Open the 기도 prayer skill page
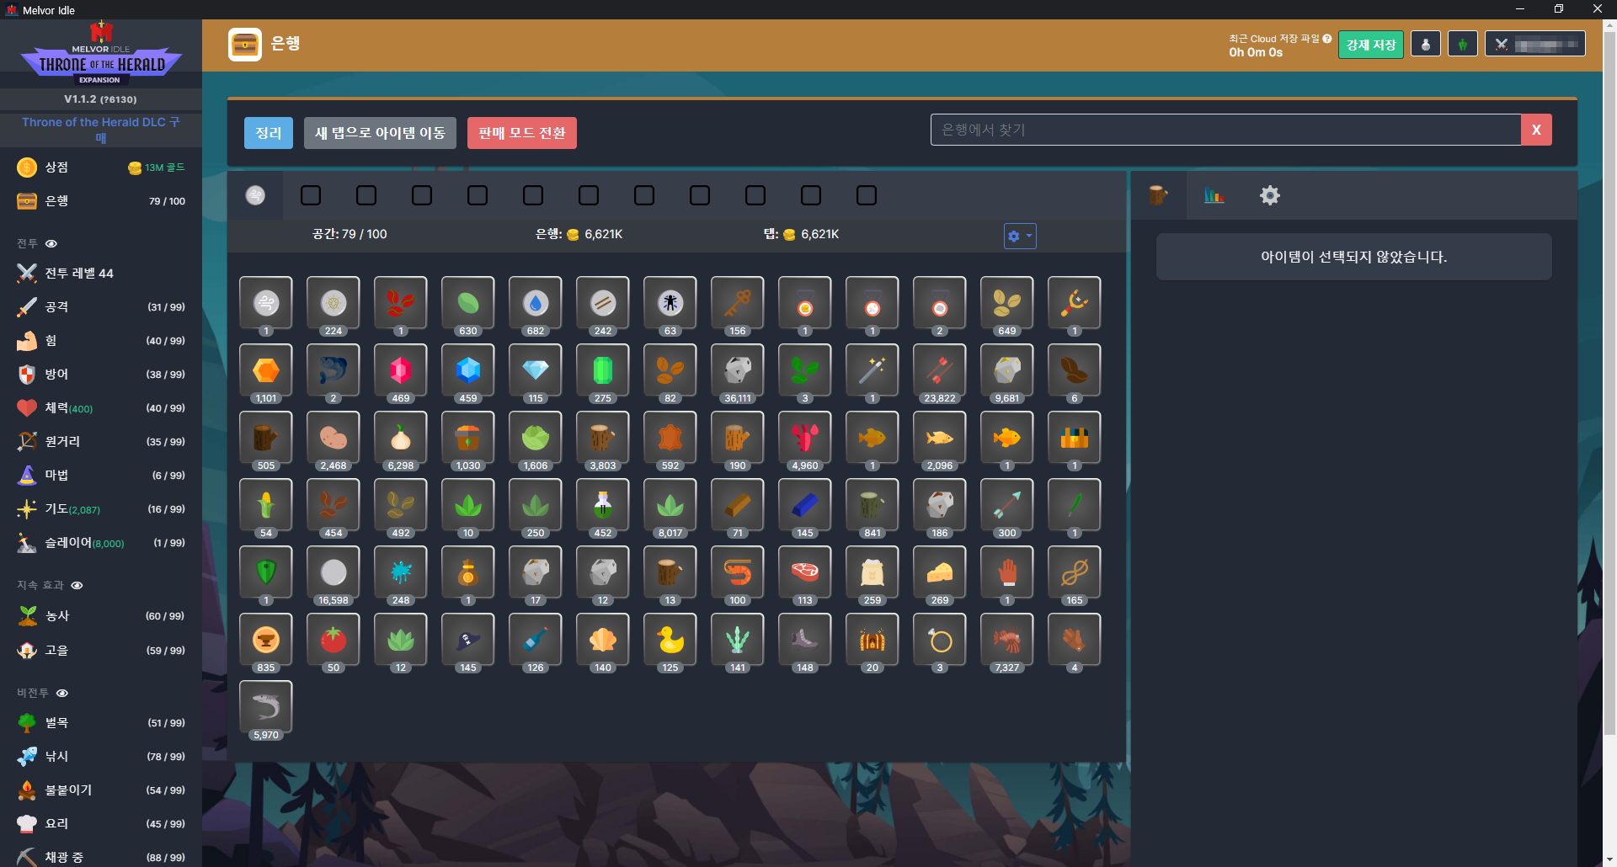The width and height of the screenshot is (1617, 867). (x=101, y=509)
